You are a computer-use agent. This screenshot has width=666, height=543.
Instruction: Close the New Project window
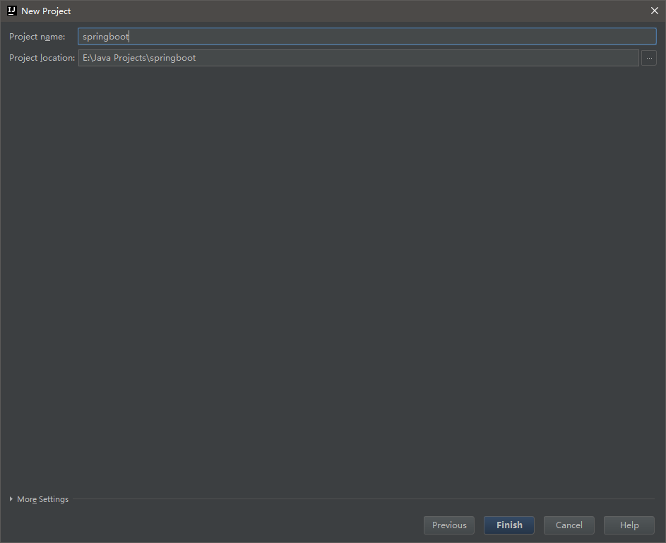(655, 11)
